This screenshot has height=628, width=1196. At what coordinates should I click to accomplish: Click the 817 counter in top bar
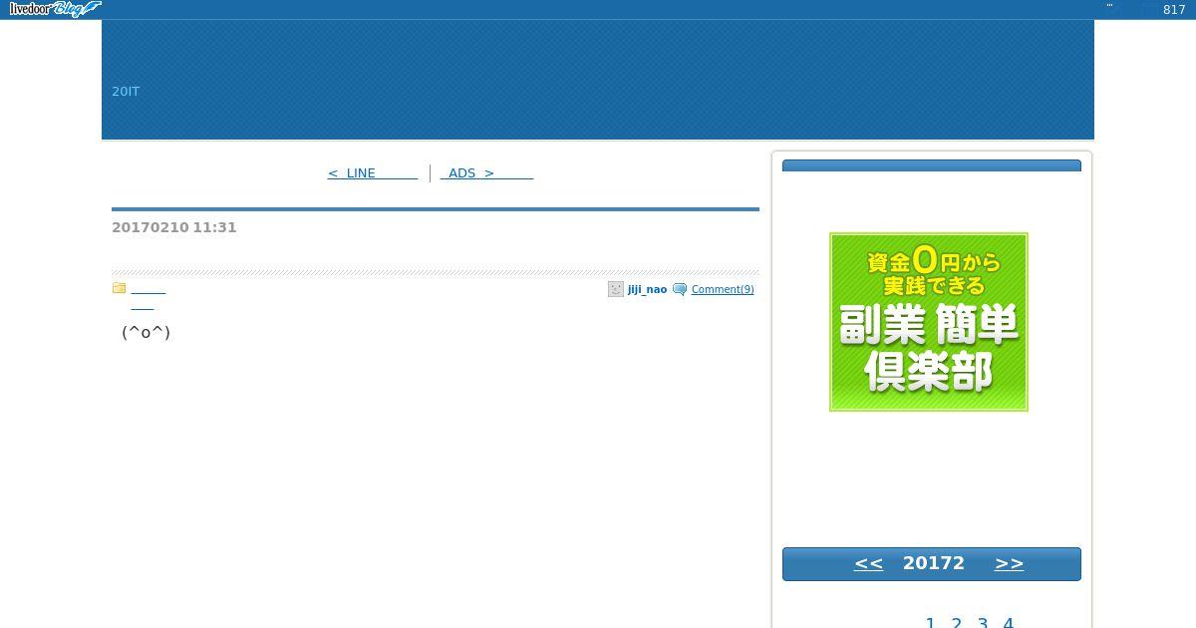[1174, 10]
